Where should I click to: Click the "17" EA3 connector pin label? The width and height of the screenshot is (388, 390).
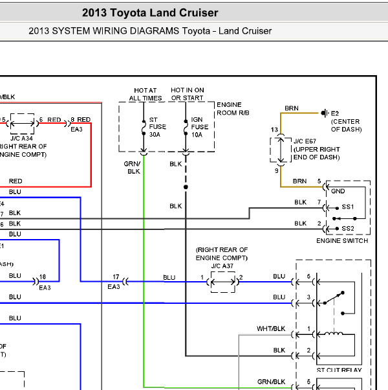click(116, 277)
